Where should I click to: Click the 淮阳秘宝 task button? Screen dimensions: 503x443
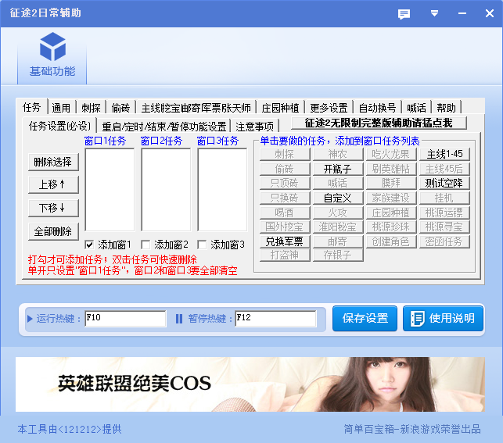point(338,227)
